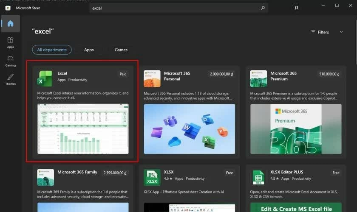Open the Excel spreadsheet screenshot preview
The width and height of the screenshot is (357, 212).
coord(83,129)
